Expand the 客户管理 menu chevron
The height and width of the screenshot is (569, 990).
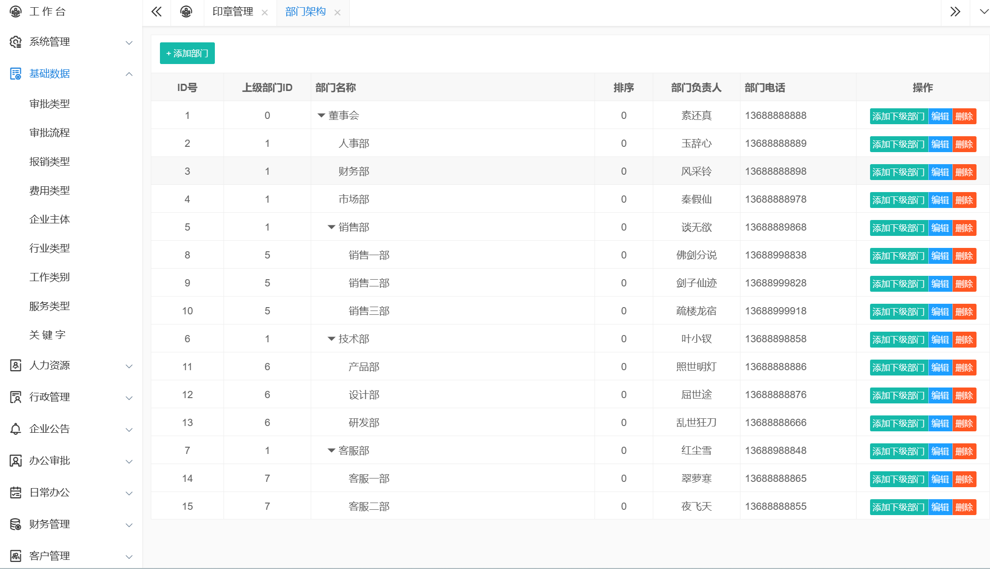click(x=129, y=557)
